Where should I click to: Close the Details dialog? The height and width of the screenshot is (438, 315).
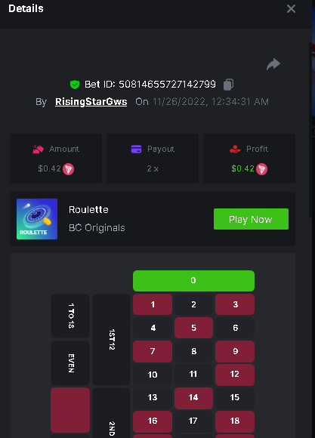coord(291,8)
